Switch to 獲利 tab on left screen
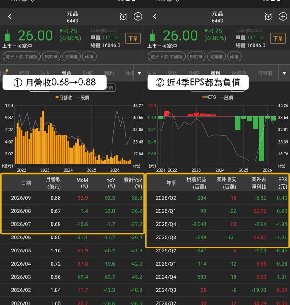 (x=109, y=73)
